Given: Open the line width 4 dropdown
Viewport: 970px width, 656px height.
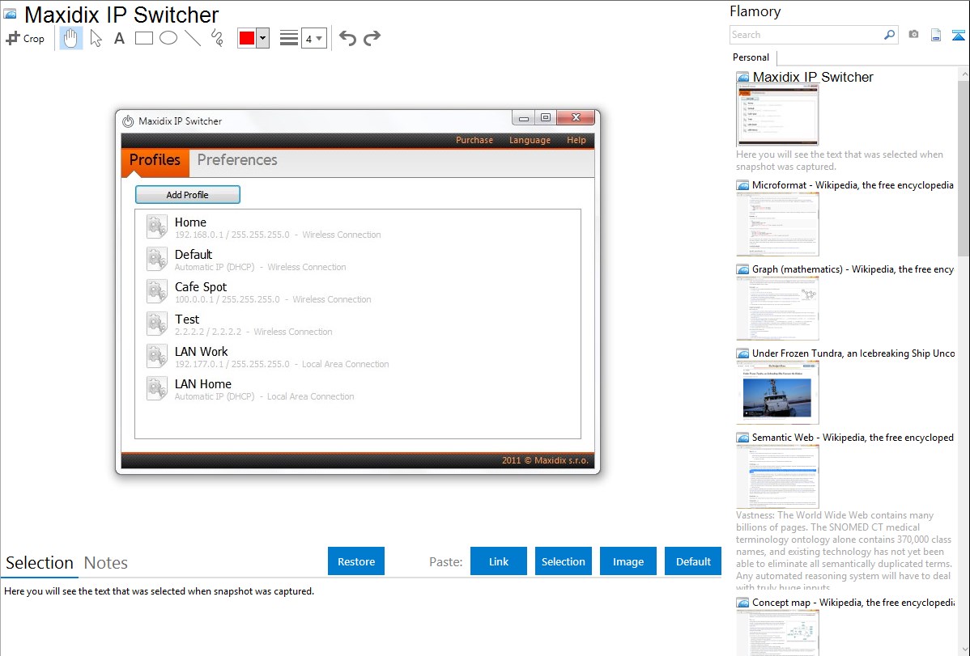Looking at the screenshot, I should [x=313, y=38].
